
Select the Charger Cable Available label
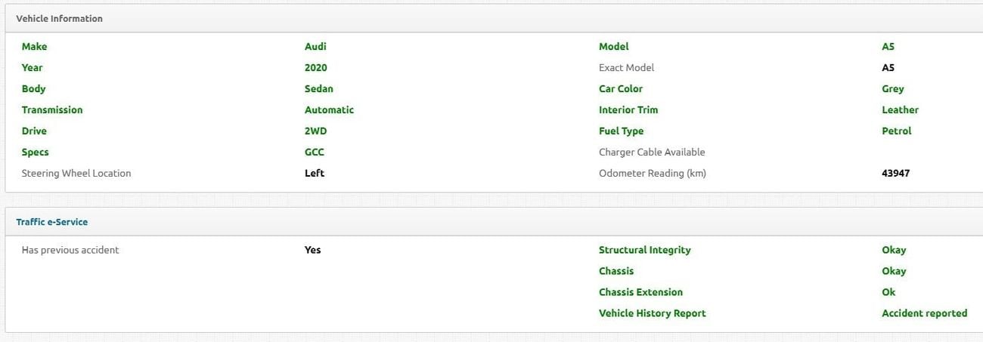coord(652,153)
